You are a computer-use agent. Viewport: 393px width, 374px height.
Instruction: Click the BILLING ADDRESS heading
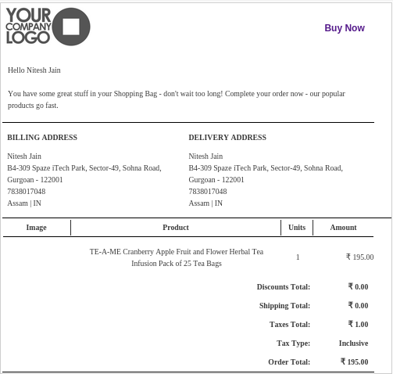(42, 138)
